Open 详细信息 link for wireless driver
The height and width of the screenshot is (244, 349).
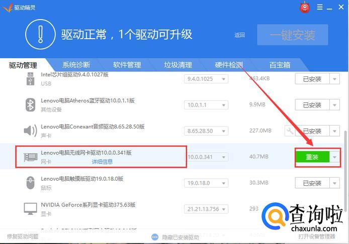tap(102, 162)
